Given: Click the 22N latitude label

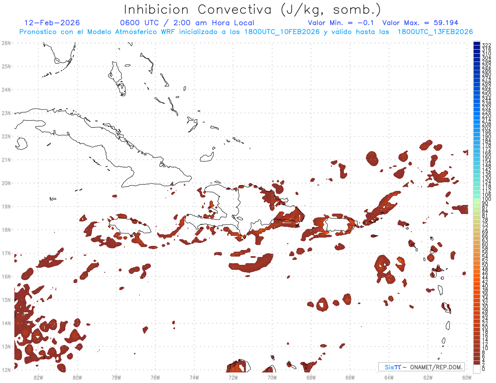Looking at the screenshot, I should click(6, 136).
